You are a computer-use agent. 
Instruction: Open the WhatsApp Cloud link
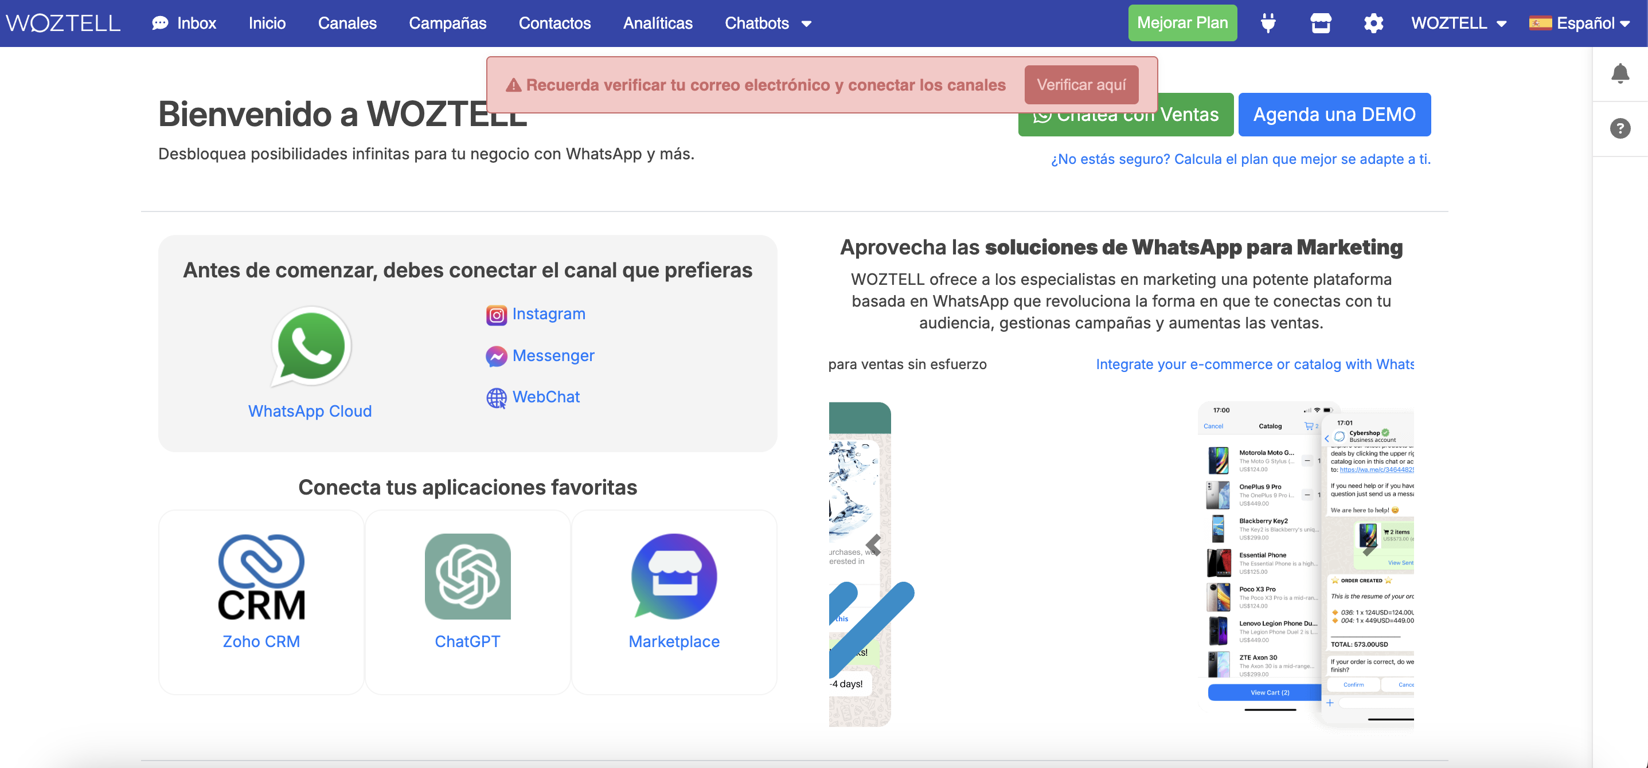pyautogui.click(x=310, y=411)
